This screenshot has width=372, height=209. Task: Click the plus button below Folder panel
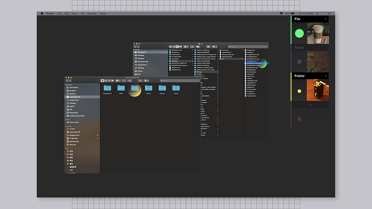(311, 105)
